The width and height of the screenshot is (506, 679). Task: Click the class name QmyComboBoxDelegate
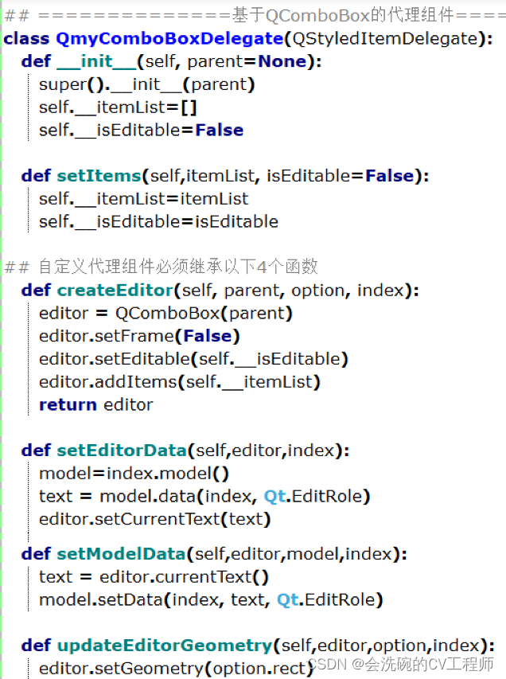pos(169,39)
